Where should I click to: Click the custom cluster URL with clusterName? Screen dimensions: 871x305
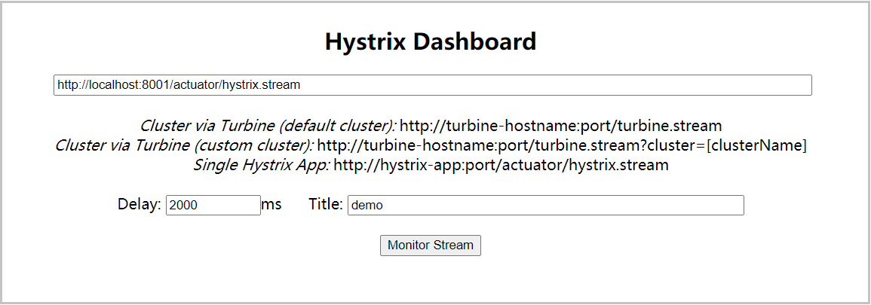562,145
